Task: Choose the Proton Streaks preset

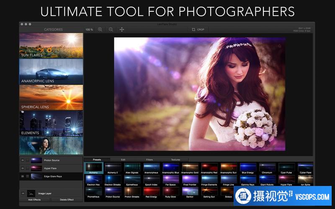Action: point(132,193)
